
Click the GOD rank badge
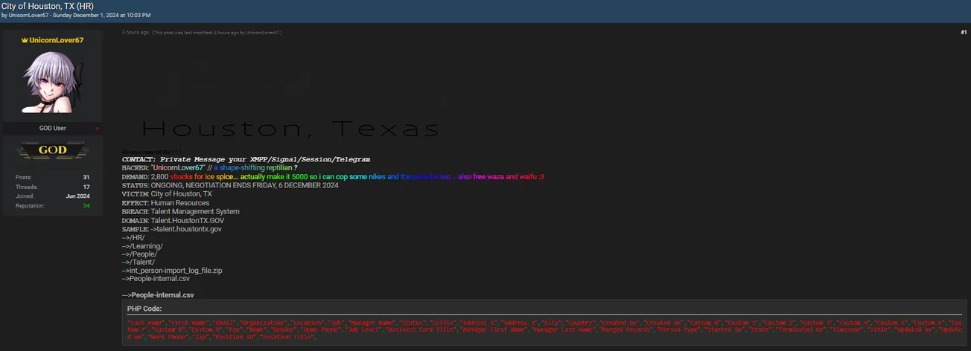pos(52,150)
